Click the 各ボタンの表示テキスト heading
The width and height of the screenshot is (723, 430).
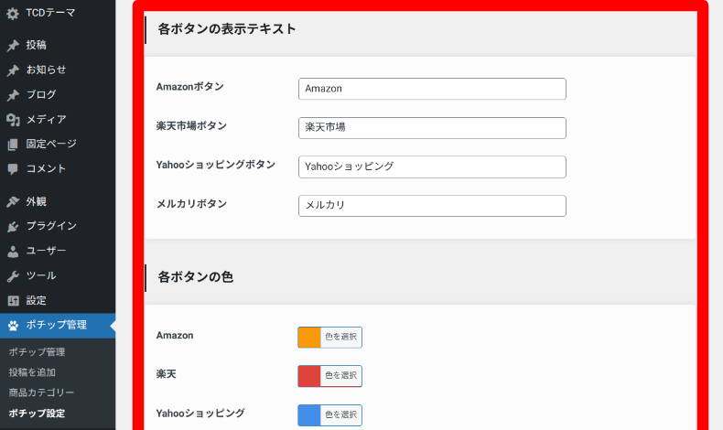click(x=227, y=29)
